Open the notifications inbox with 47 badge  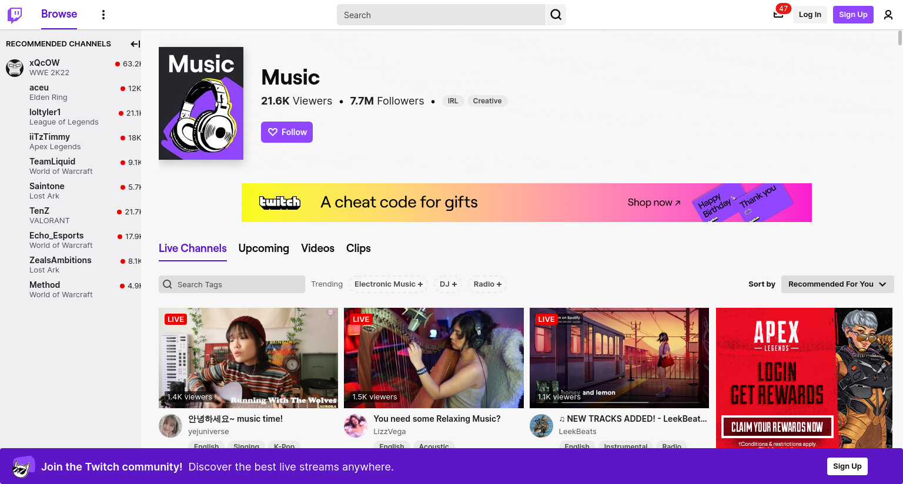(778, 15)
